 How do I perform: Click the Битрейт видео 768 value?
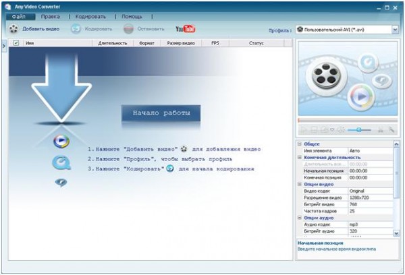tap(371, 204)
